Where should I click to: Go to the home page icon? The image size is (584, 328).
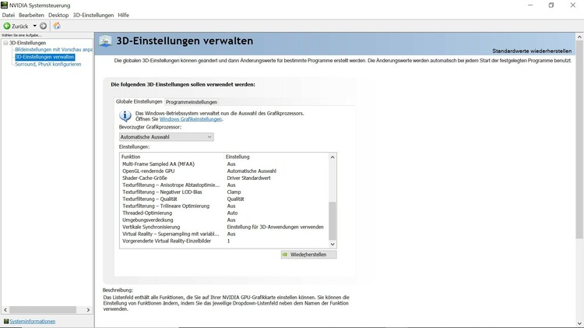(x=57, y=26)
